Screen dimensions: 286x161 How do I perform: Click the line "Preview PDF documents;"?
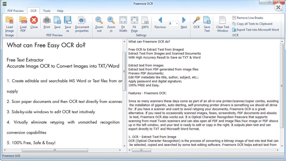(x=146, y=73)
